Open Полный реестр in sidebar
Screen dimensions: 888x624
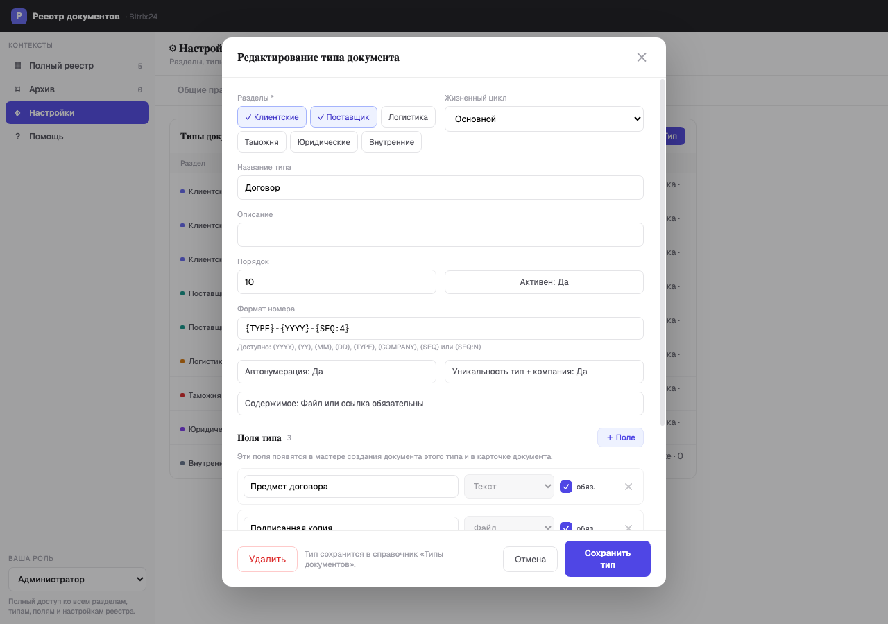(x=77, y=66)
